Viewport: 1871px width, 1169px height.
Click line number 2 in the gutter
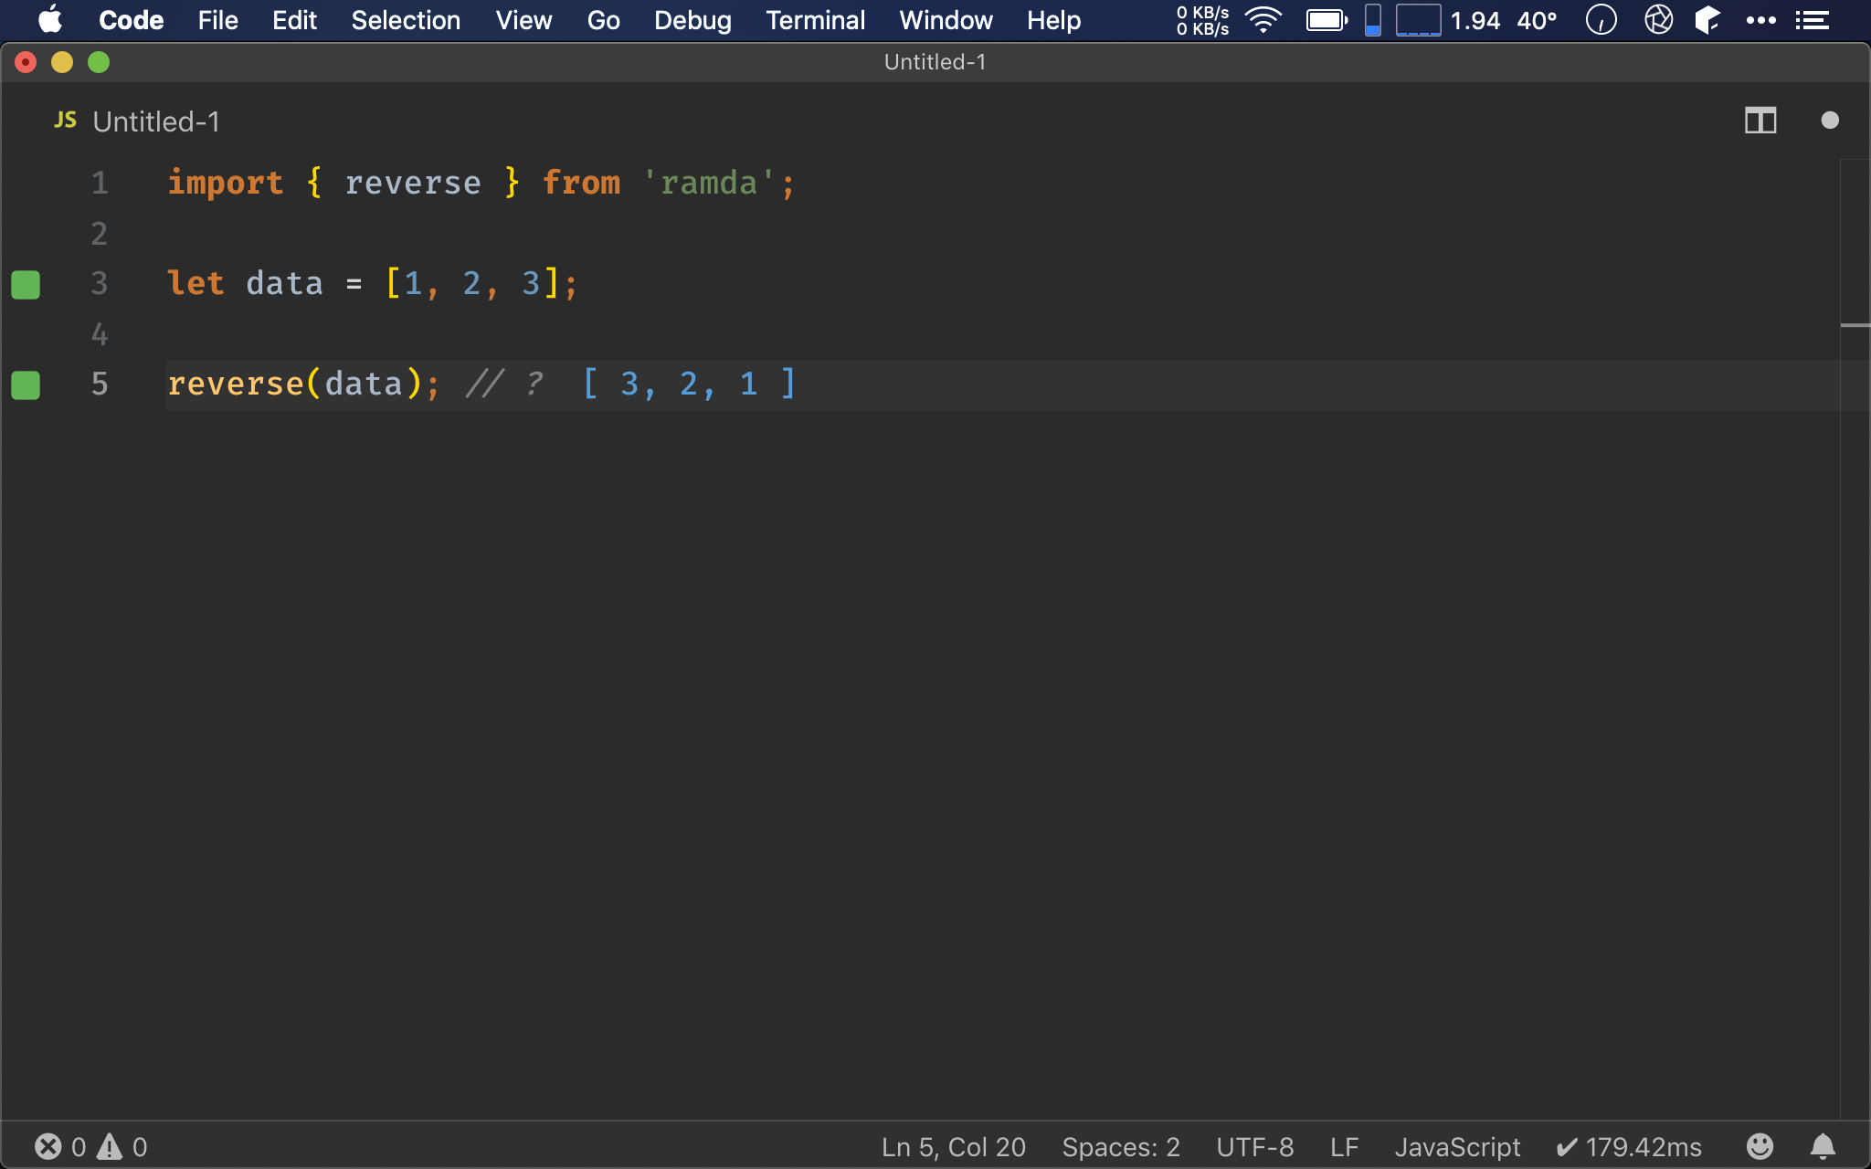[x=100, y=234]
